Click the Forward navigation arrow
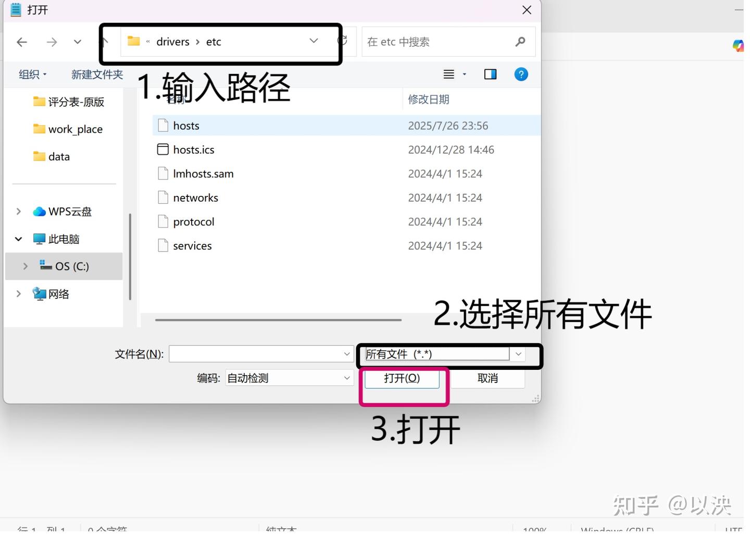 52,42
